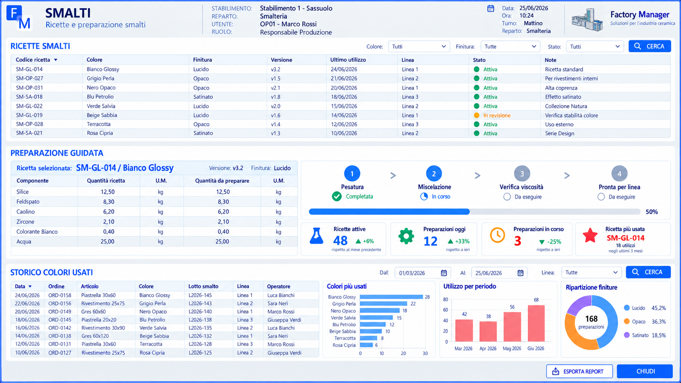
Task: Sort recipes by Codice ricetta column arrow
Action: tap(56, 60)
